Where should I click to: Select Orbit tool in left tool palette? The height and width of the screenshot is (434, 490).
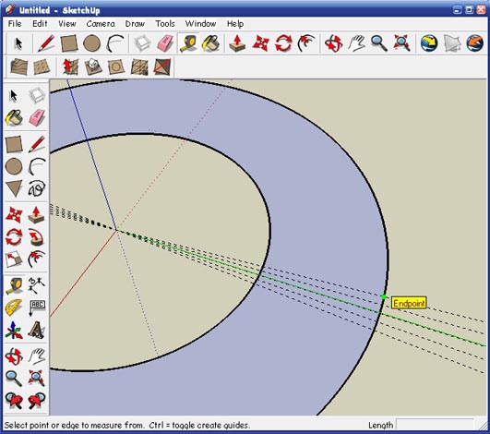point(14,356)
